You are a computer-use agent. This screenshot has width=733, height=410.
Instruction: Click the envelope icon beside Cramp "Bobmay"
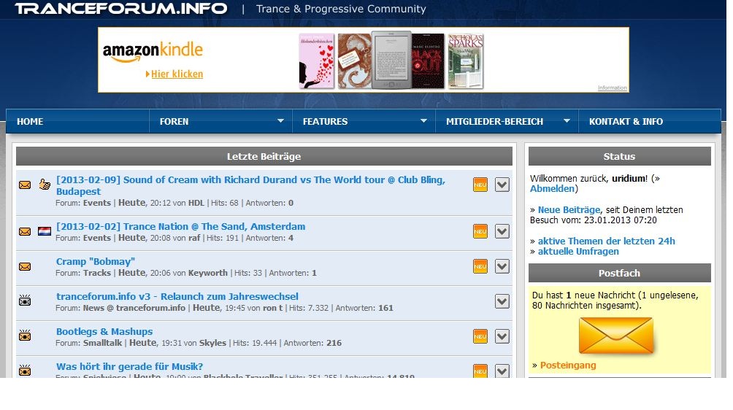[25, 266]
